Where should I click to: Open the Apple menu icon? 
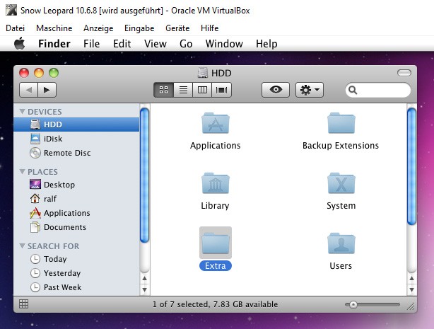[19, 44]
